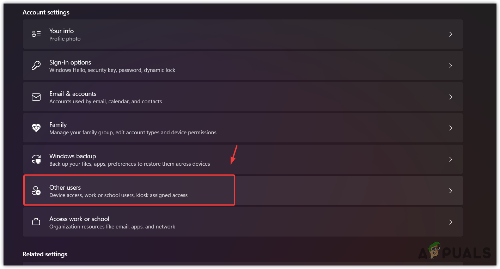The width and height of the screenshot is (500, 269).
Task: Open the Family row chevron arrow
Action: pyautogui.click(x=451, y=128)
